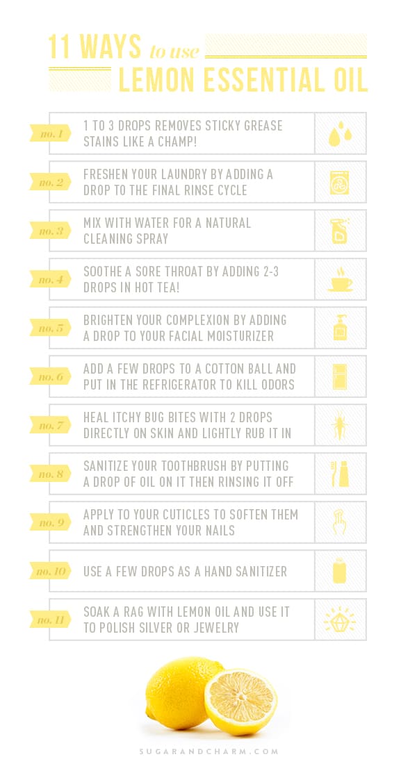Click the no. 6 ribbon label
The width and height of the screenshot is (417, 764).
(51, 376)
